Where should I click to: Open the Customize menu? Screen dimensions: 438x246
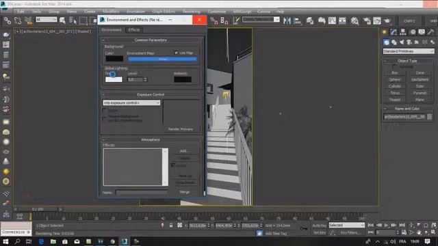pos(217,12)
